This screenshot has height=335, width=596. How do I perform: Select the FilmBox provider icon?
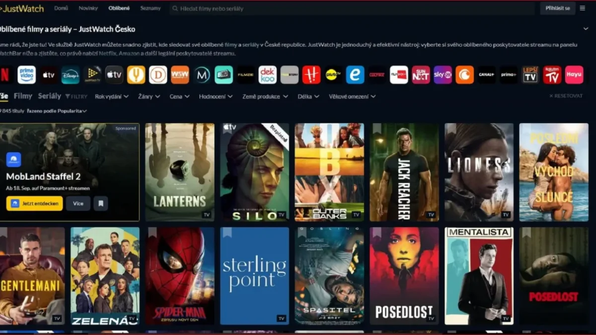(x=399, y=75)
